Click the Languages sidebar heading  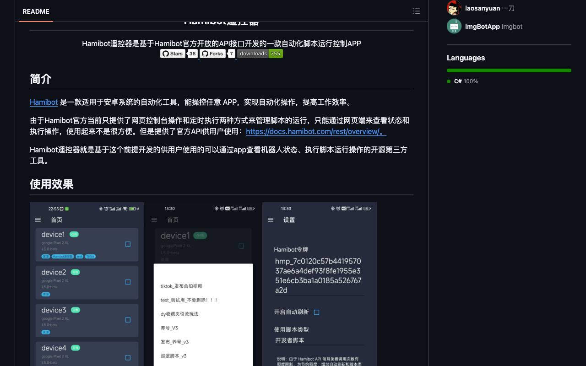tap(466, 58)
